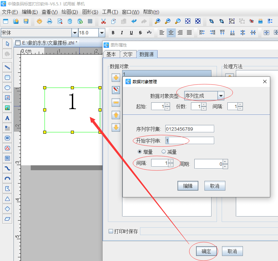The height and width of the screenshot is (261, 278).
Task: Click the 确定 button
Action: click(206, 251)
